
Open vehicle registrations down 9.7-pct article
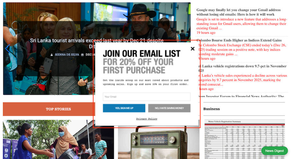pos(242,68)
